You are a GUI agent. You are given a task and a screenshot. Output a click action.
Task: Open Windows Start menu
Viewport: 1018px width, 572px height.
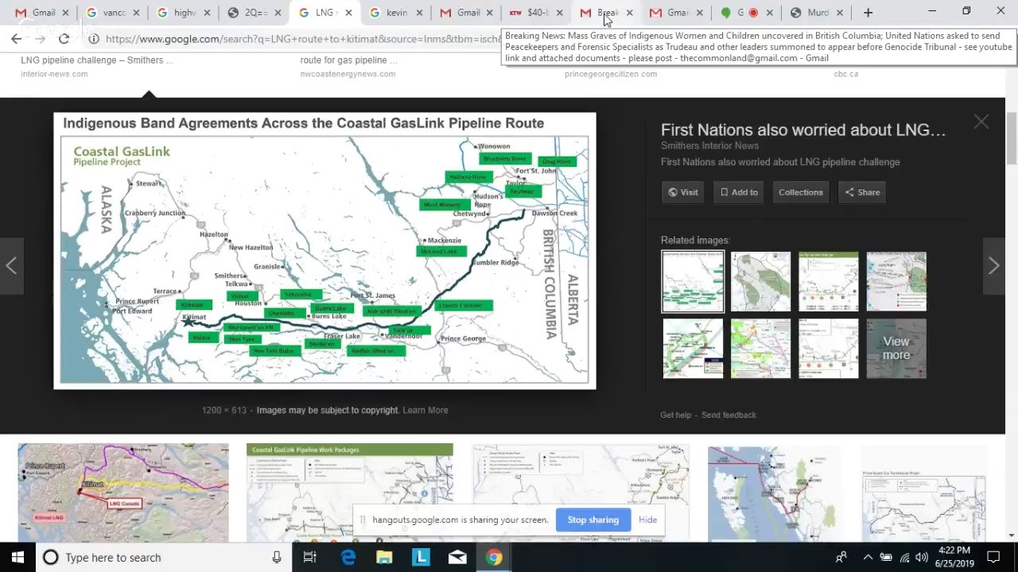click(17, 557)
